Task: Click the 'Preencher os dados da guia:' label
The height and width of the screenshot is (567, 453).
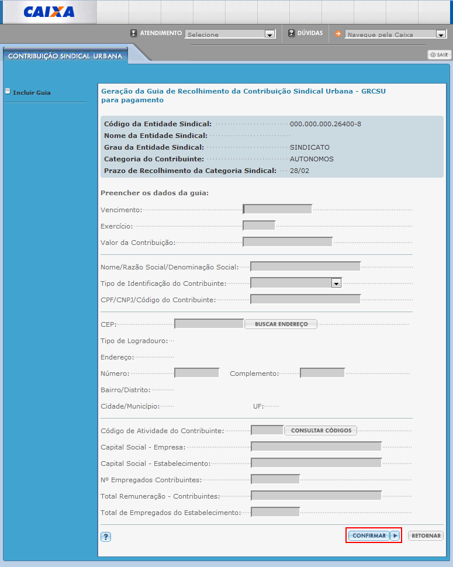Action: click(x=154, y=193)
